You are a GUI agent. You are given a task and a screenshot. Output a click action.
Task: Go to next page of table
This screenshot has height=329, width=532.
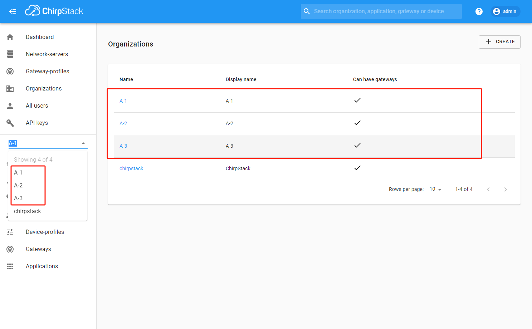pos(505,189)
